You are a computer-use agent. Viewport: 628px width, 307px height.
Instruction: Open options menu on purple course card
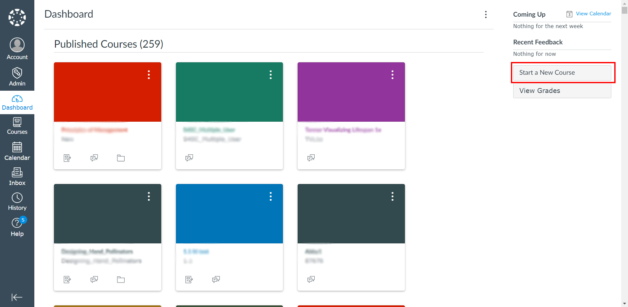(x=392, y=75)
